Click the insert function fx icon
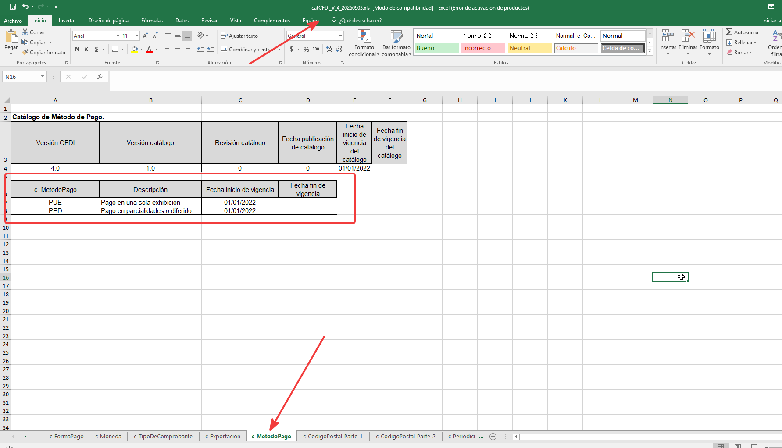 tap(100, 77)
